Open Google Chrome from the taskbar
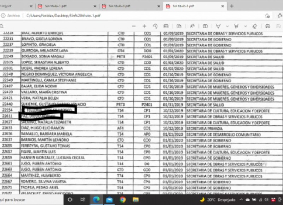This screenshot has width=283, height=205. [122, 200]
